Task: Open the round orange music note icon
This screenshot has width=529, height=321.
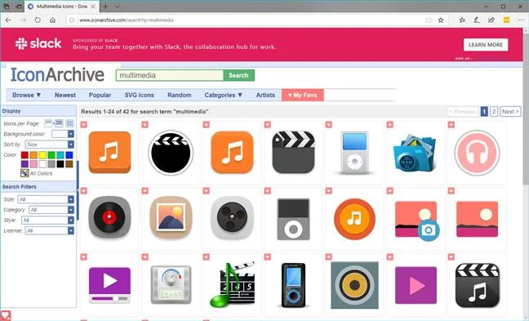Action: pyautogui.click(x=354, y=219)
